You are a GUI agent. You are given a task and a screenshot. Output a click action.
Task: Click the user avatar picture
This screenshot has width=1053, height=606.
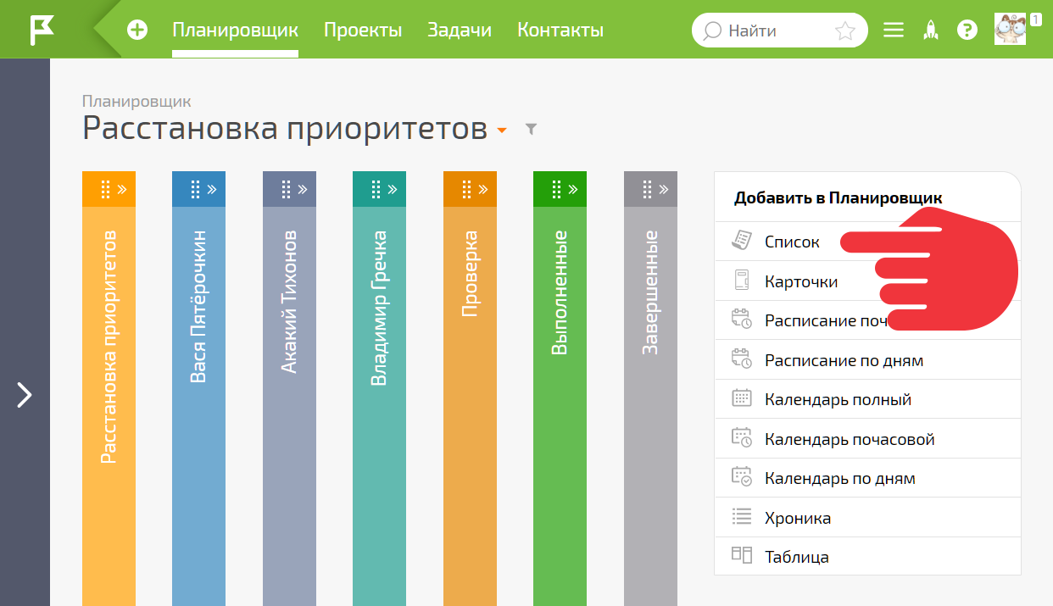1010,30
